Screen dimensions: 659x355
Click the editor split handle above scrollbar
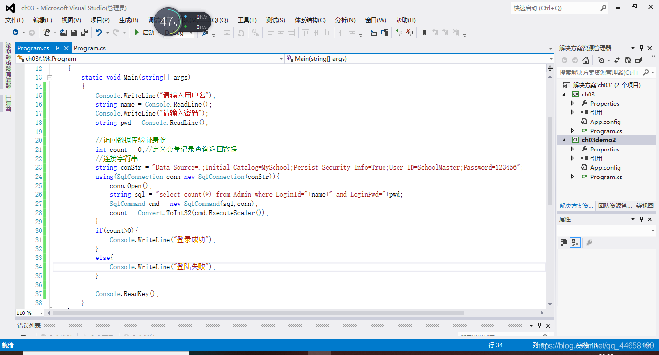pos(550,68)
